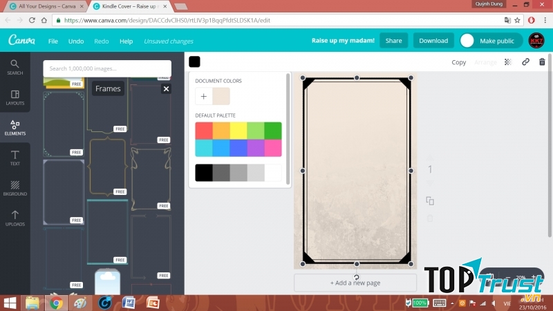553x311 pixels.
Task: Toggle the Make public switch
Action: tap(469, 41)
